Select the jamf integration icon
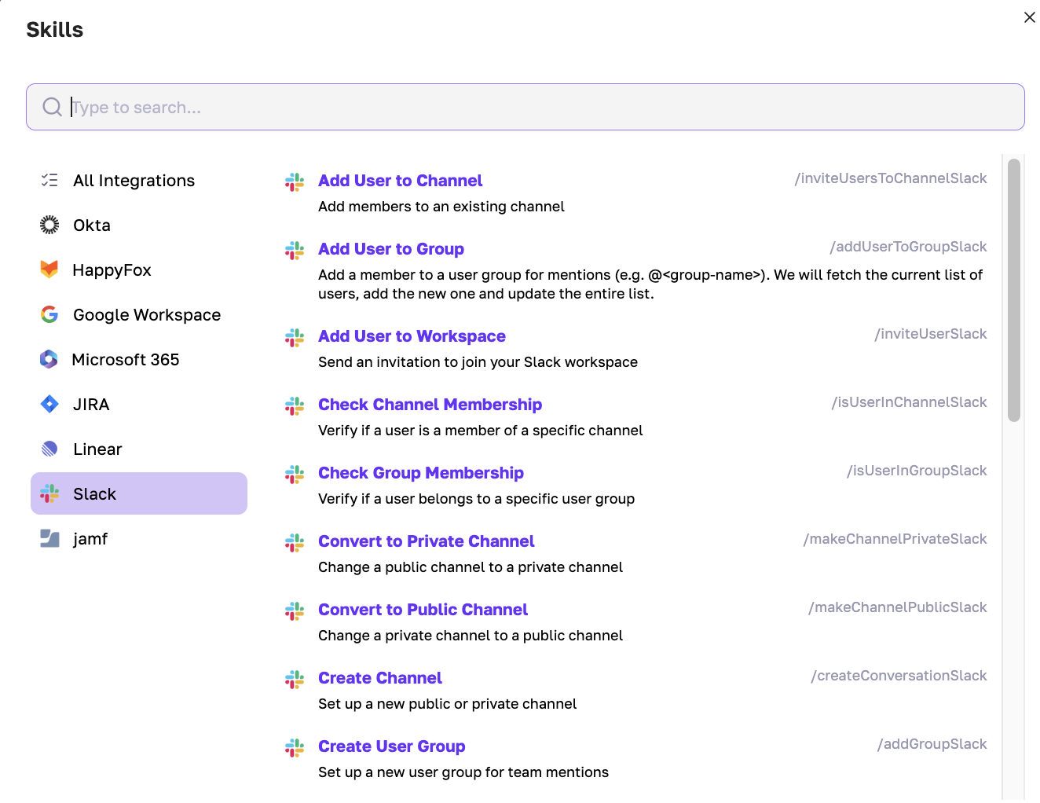1040x803 pixels. pyautogui.click(x=49, y=538)
